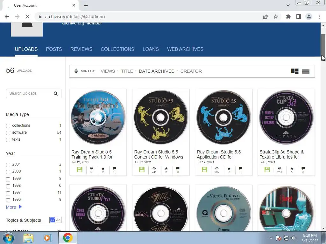Filter uploads by year 1996
The image size is (326, 244).
tap(8, 200)
